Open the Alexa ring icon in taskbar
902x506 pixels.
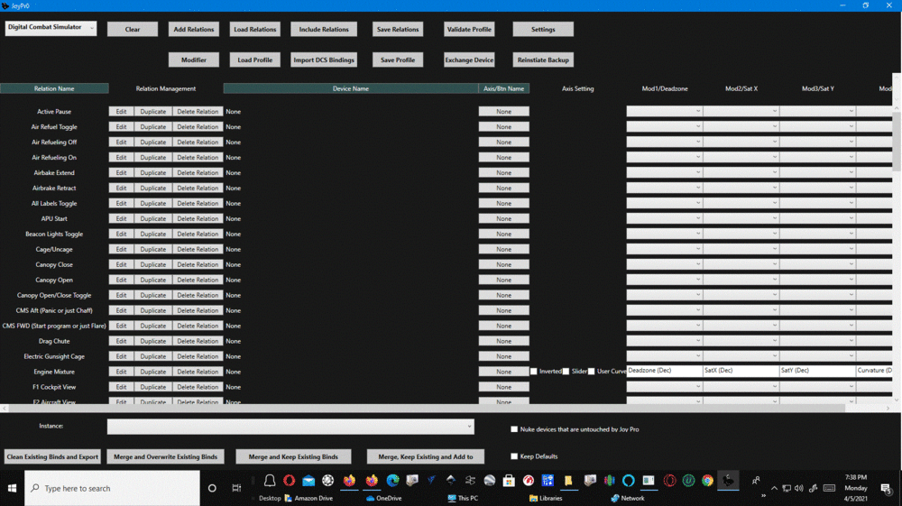[628, 480]
